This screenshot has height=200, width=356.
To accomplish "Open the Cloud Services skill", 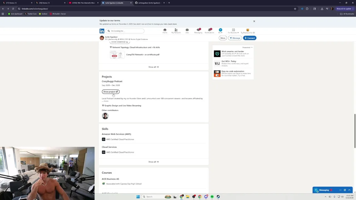I will tap(109, 147).
